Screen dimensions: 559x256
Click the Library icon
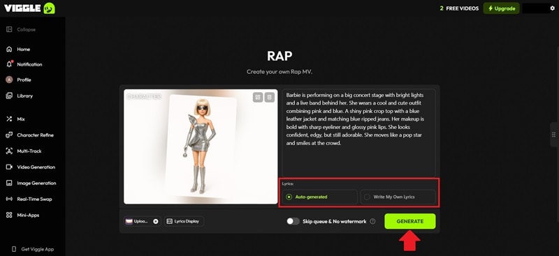click(9, 96)
